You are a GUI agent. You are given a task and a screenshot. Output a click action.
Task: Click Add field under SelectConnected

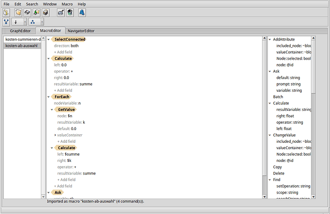click(x=63, y=52)
